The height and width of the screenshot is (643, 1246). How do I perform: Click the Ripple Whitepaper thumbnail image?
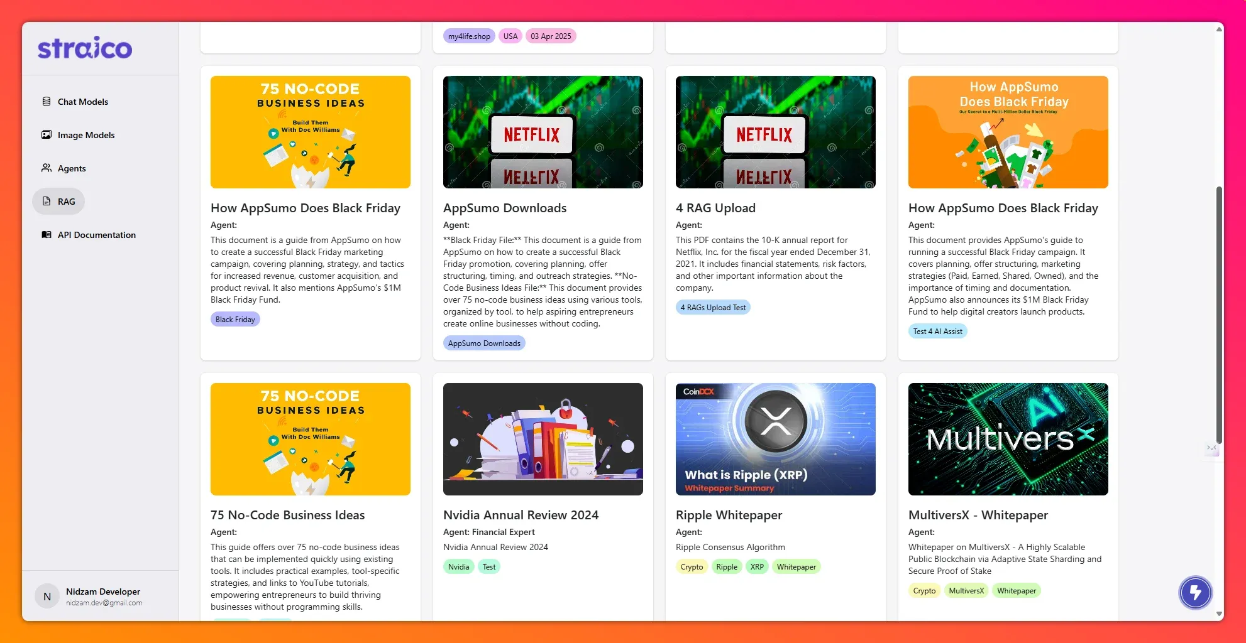775,439
